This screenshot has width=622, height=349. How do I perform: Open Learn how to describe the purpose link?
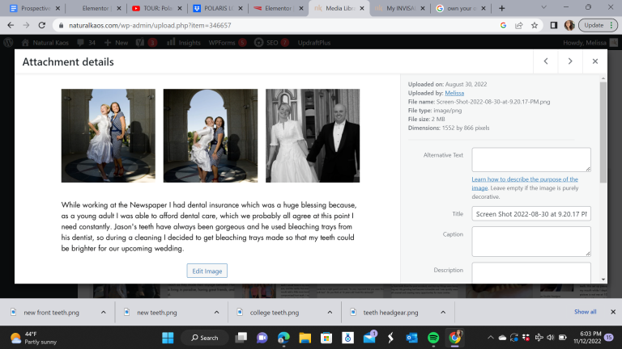pyautogui.click(x=525, y=183)
